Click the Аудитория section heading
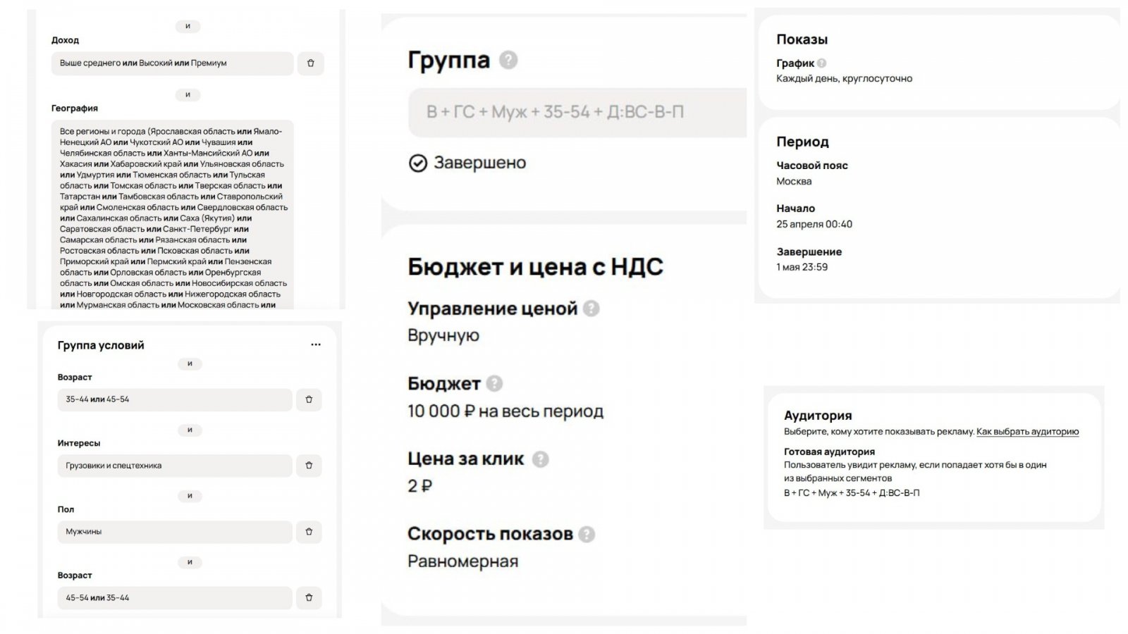The height and width of the screenshot is (634, 1128). 818,416
